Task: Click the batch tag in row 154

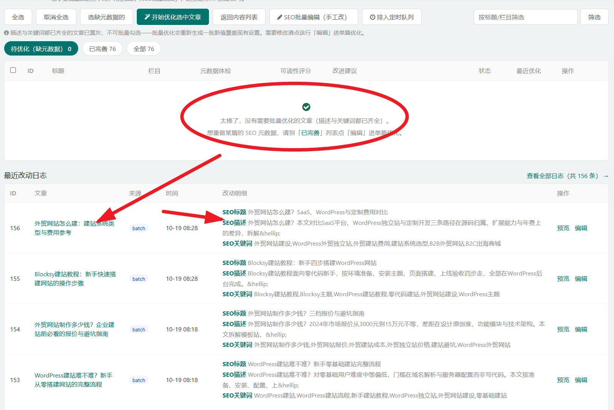Action: pyautogui.click(x=139, y=330)
